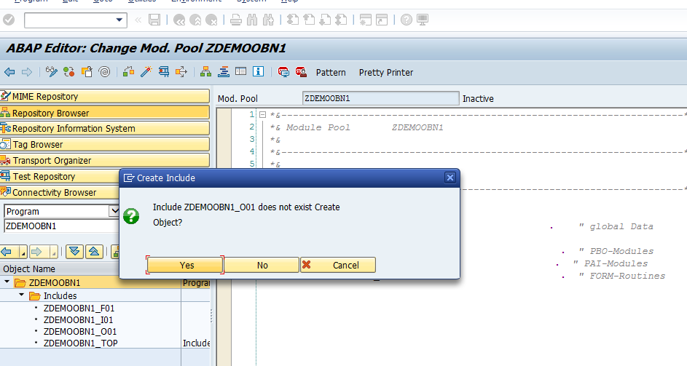This screenshot has width=687, height=366.
Task: Click the Cancel icon in standard toolbar
Action: point(211,20)
